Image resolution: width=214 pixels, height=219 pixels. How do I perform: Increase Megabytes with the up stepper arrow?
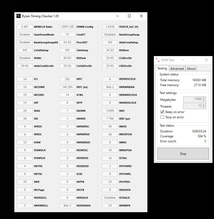(x=204, y=98)
